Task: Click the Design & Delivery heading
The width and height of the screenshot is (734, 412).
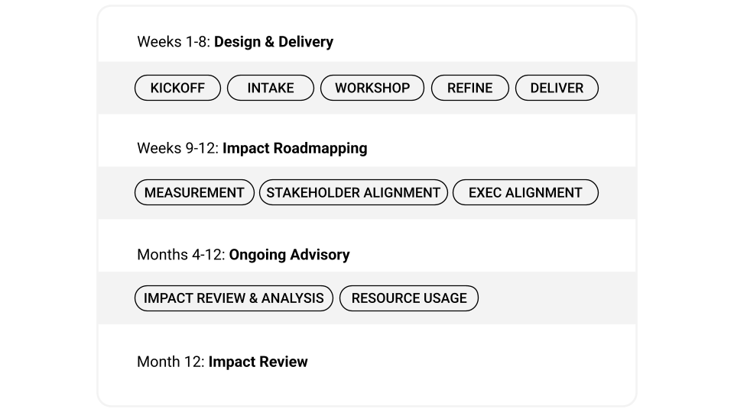Action: coord(273,42)
